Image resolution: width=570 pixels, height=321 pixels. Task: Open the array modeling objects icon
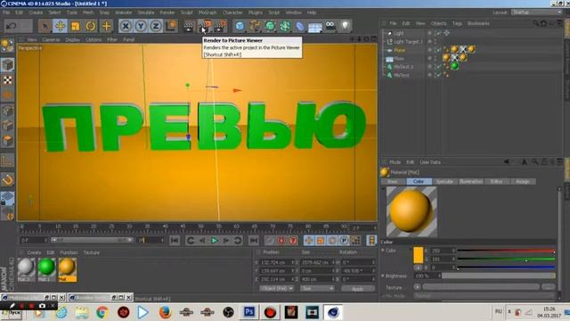pyautogui.click(x=285, y=26)
